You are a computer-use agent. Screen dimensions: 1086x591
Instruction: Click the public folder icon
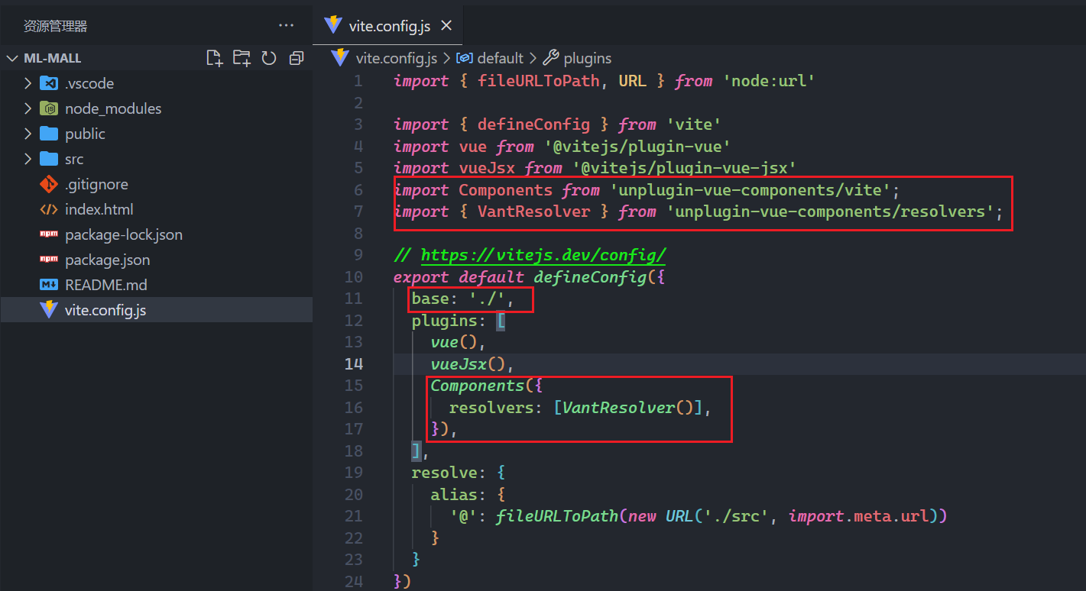click(x=49, y=134)
